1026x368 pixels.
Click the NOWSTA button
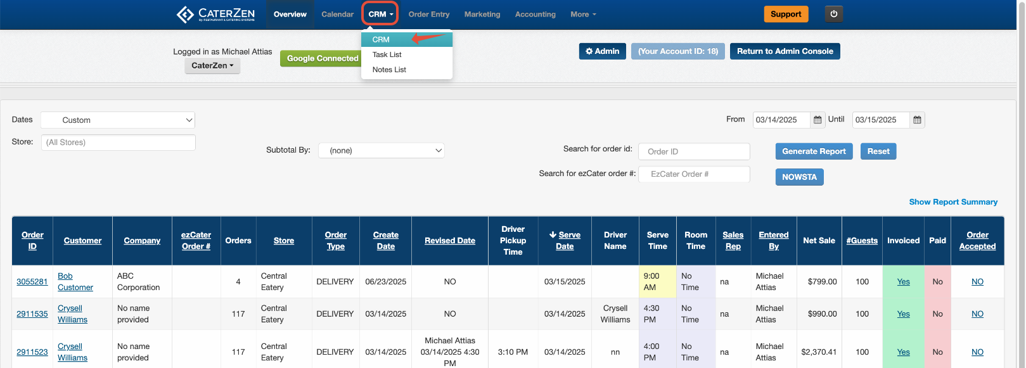[799, 177]
